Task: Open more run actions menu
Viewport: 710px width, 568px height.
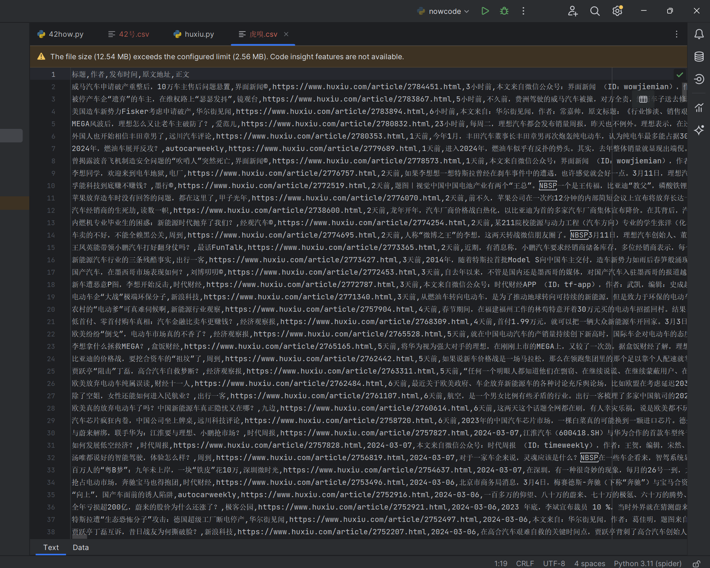Action: (x=523, y=11)
